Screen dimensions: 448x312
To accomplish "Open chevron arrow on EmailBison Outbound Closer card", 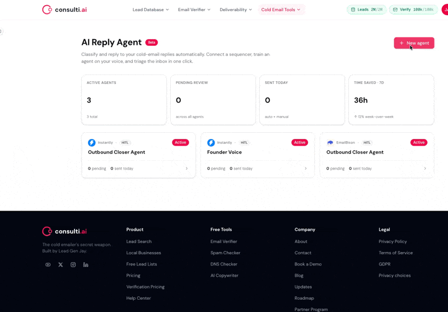I will pyautogui.click(x=425, y=168).
